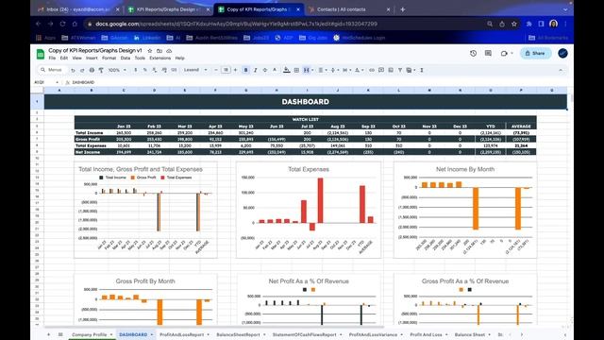Bookmark this page with the browser star

tap(513, 24)
